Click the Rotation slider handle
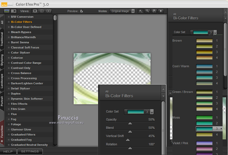This screenshot has height=155, width=228. (130, 148)
